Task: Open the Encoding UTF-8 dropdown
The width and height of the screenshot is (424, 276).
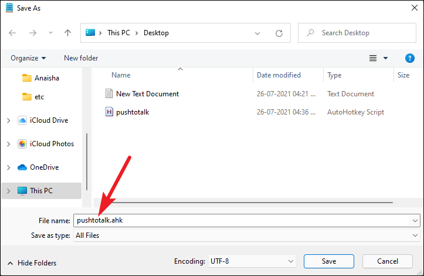Action: click(x=253, y=261)
